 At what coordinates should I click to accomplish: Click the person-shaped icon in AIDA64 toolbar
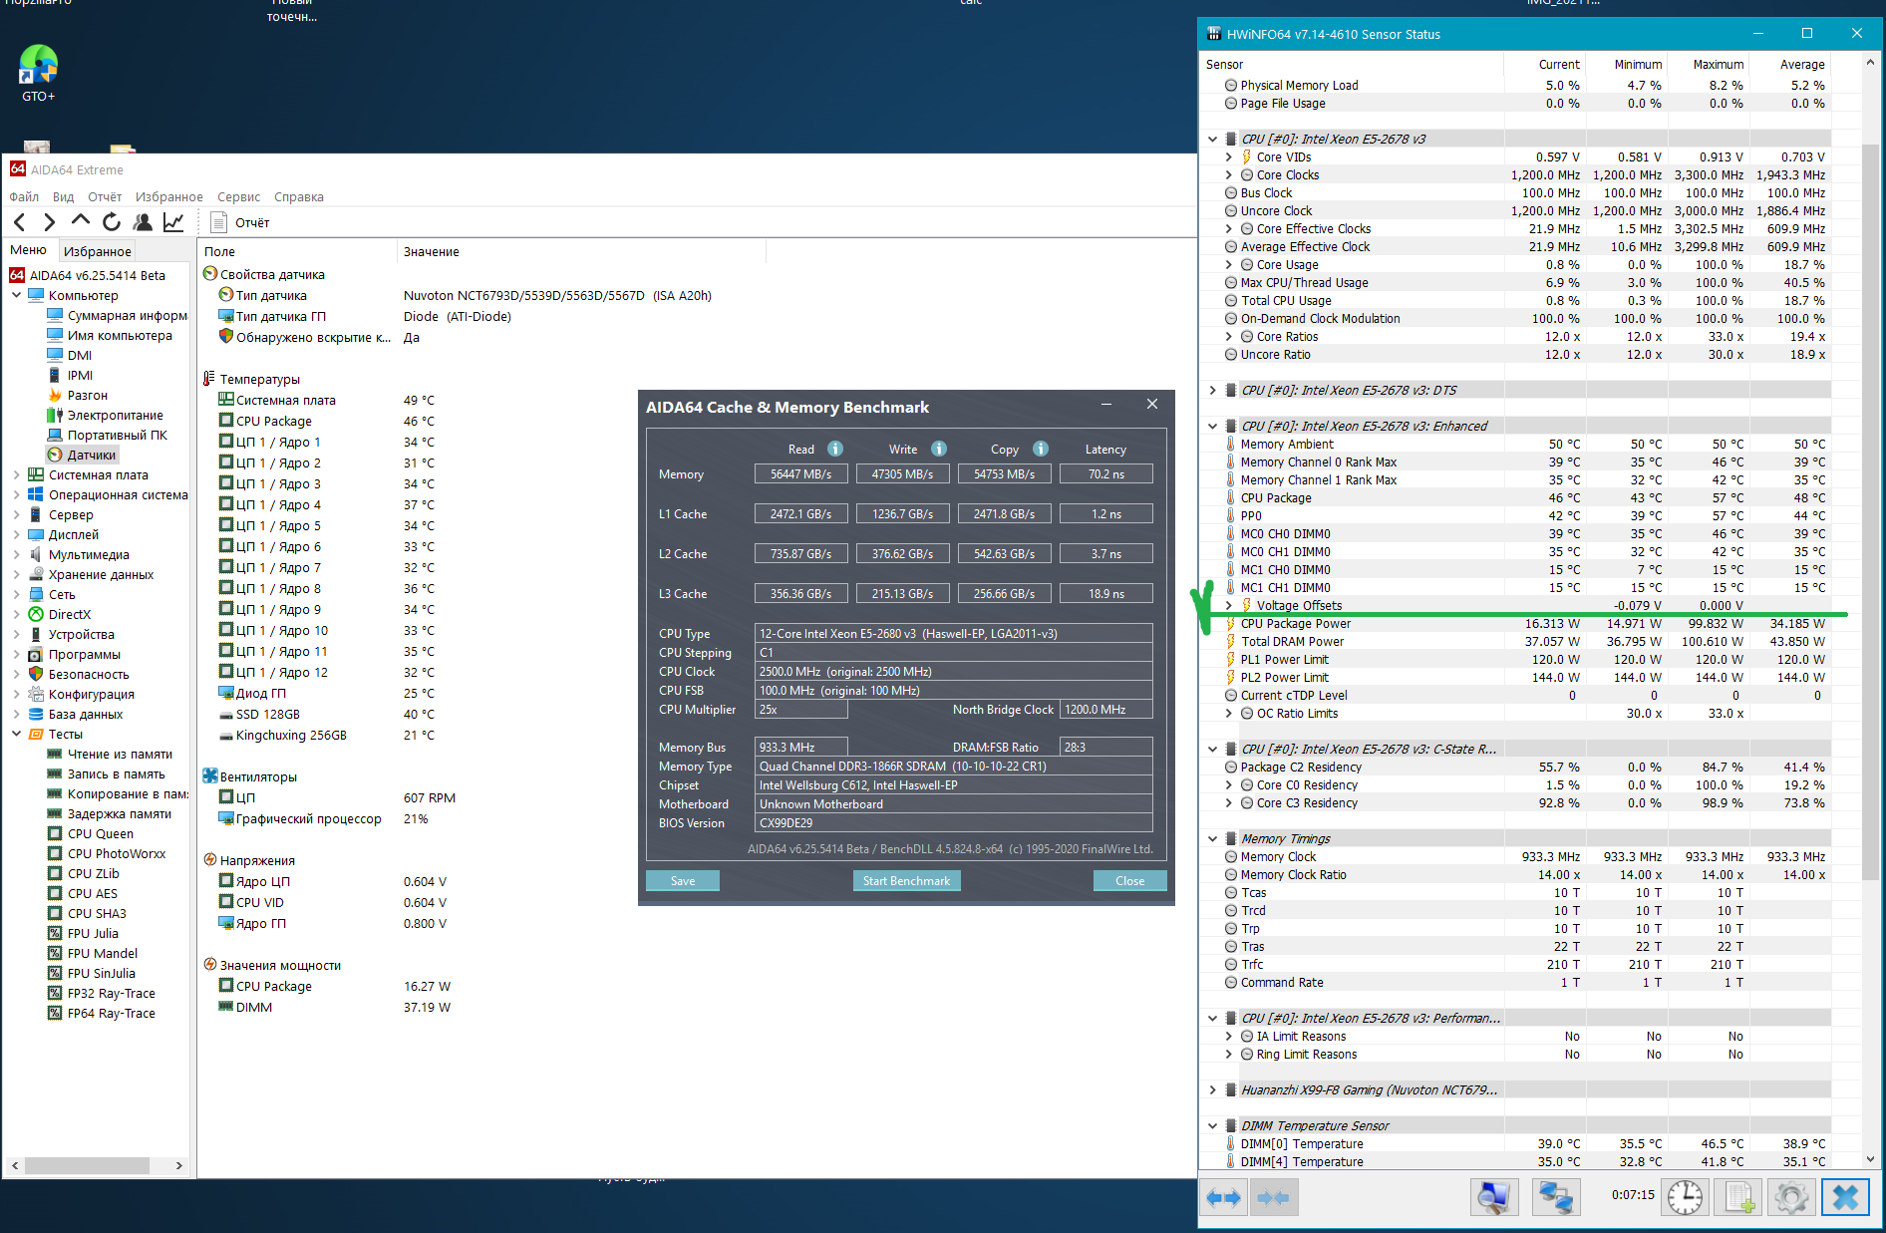tap(143, 222)
